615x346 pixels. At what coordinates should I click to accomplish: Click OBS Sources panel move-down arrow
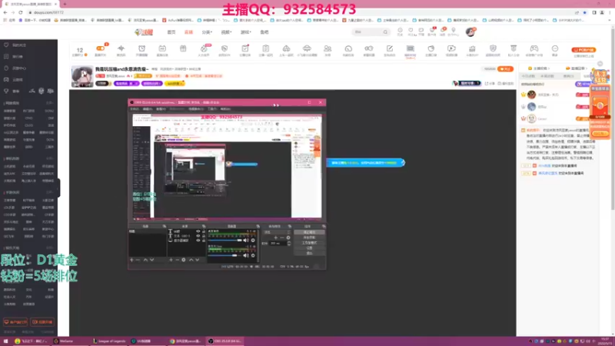coord(198,260)
